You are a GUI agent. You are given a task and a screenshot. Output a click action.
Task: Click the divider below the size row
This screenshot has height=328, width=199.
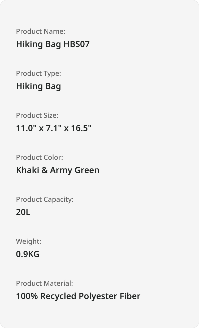pyautogui.click(x=99, y=143)
